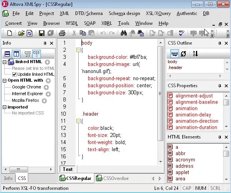
Task: Switch to the CSSOverdue document tab
Action: 112,178
